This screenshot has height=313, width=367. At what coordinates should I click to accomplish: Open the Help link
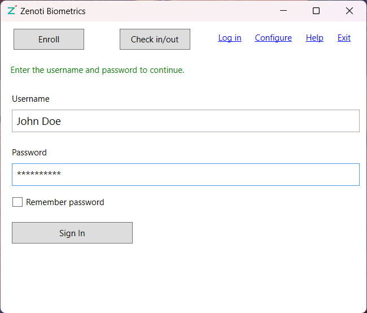(x=314, y=38)
